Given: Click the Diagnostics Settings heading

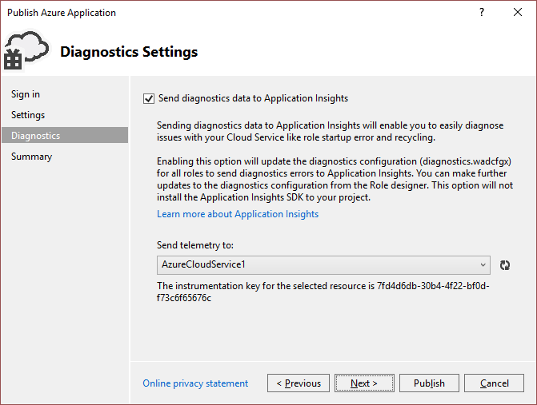Looking at the screenshot, I should coord(129,52).
